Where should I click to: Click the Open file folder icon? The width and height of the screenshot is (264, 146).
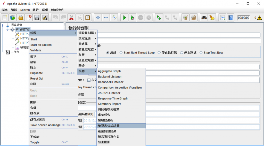21,18
